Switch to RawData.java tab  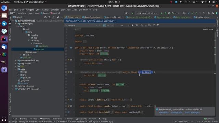[x=202, y=17]
